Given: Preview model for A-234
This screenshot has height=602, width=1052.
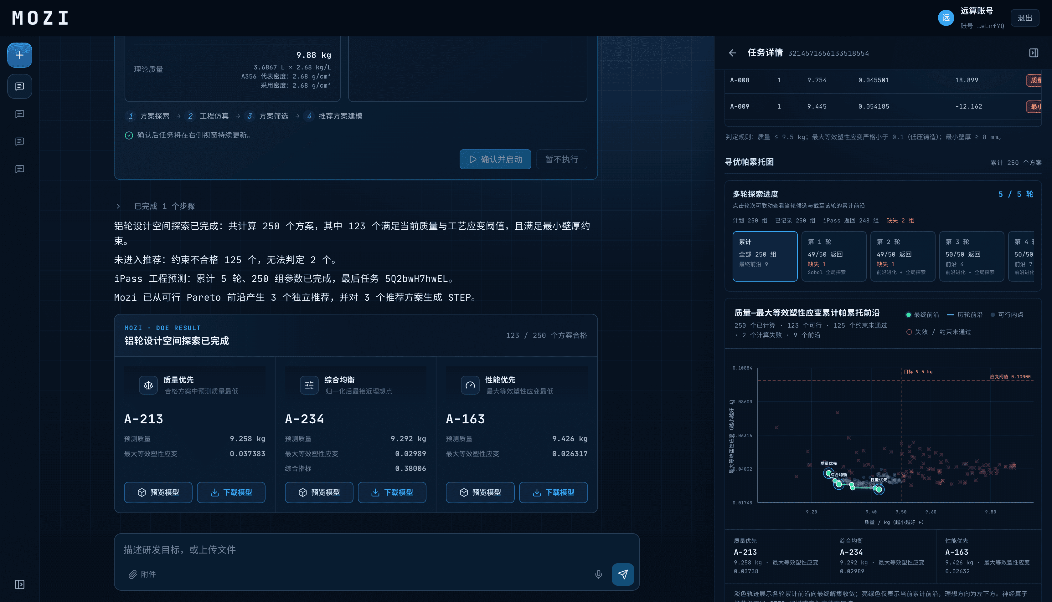Looking at the screenshot, I should tap(319, 492).
